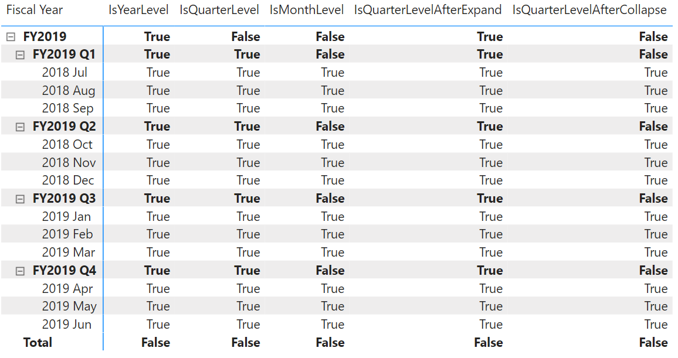
Task: Collapse the FY2019 year row
Action: coord(11,37)
